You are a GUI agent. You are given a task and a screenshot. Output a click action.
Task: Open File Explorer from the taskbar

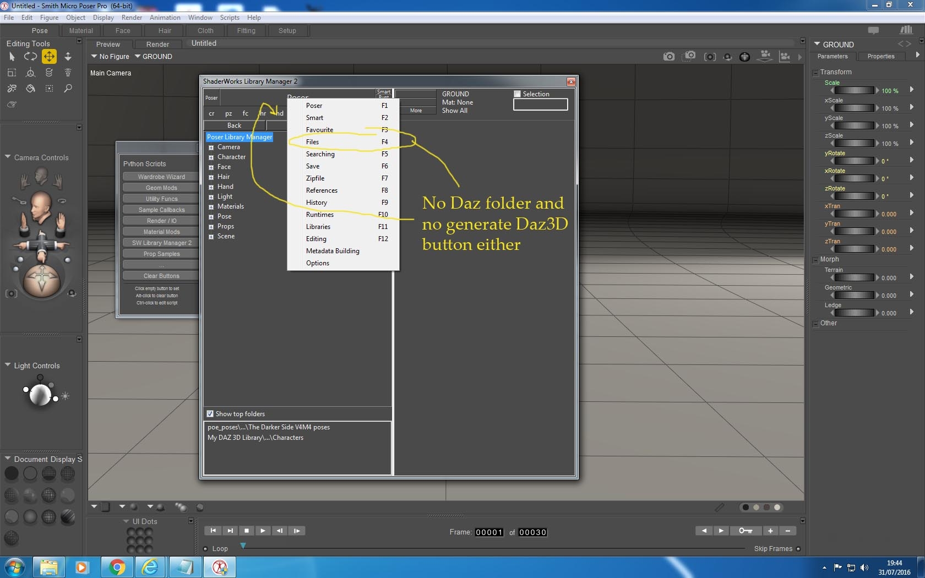coord(49,567)
